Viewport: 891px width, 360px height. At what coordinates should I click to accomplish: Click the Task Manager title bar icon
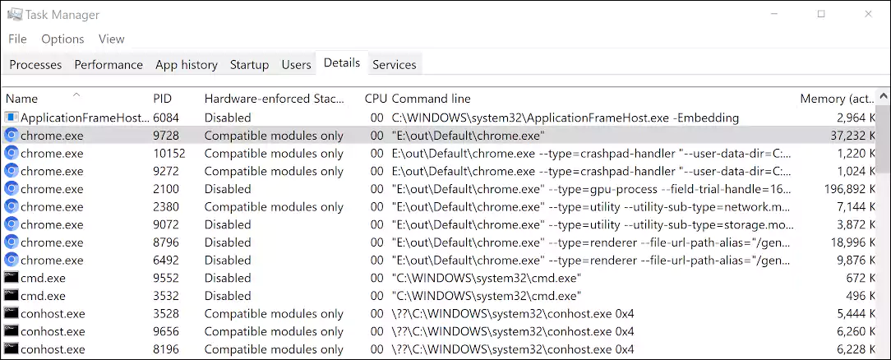click(x=15, y=14)
